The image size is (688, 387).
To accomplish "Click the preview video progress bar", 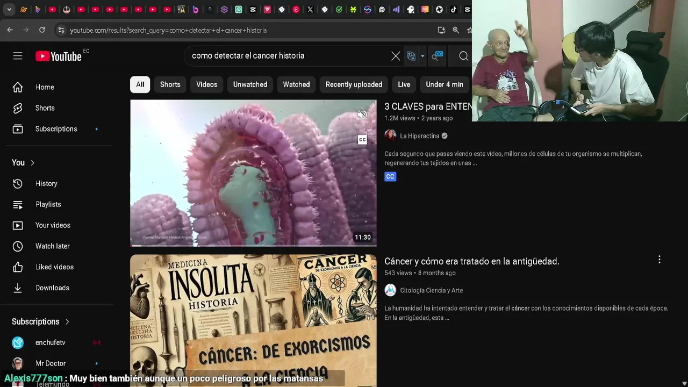I will coord(253,246).
